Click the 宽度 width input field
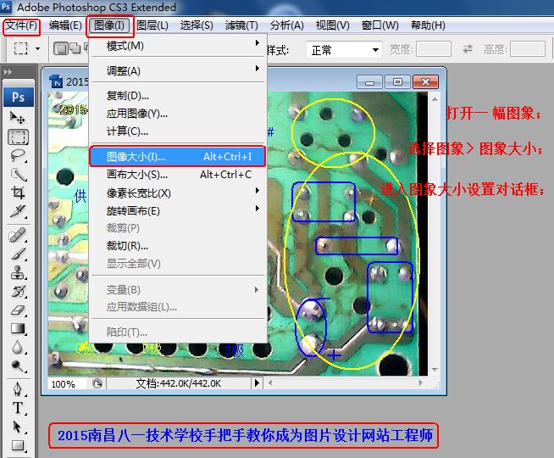554x458 pixels. (434, 49)
